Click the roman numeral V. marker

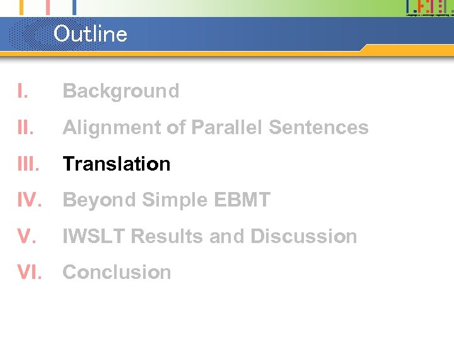pos(26,237)
